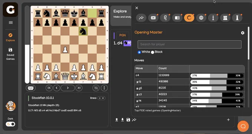Click the white queen on d1

point(65,76)
